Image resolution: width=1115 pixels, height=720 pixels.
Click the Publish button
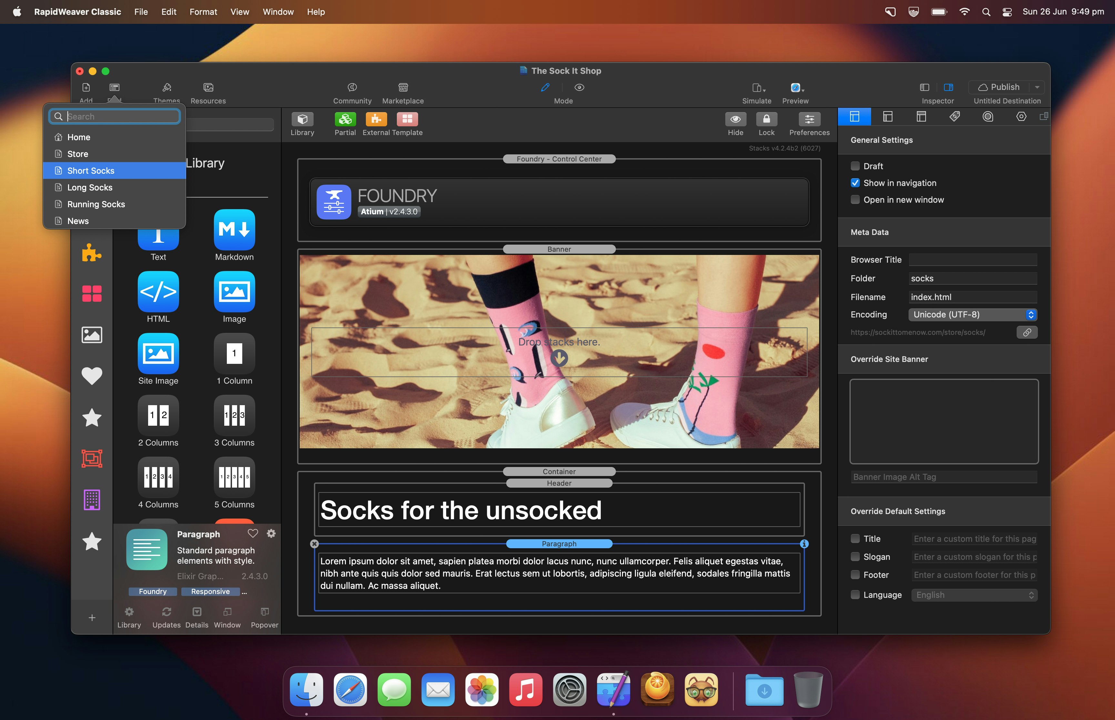(999, 87)
